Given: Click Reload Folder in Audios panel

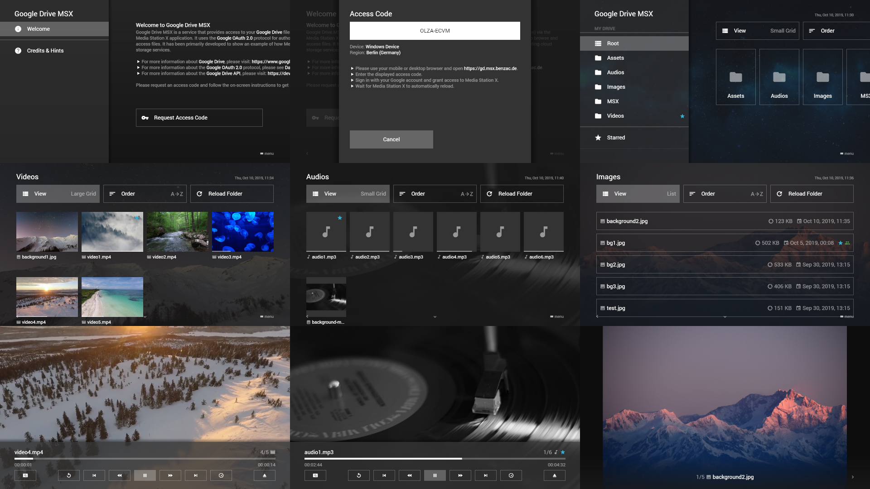Looking at the screenshot, I should point(522,194).
